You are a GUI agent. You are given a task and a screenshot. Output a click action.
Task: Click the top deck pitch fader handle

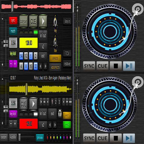point(6,44)
